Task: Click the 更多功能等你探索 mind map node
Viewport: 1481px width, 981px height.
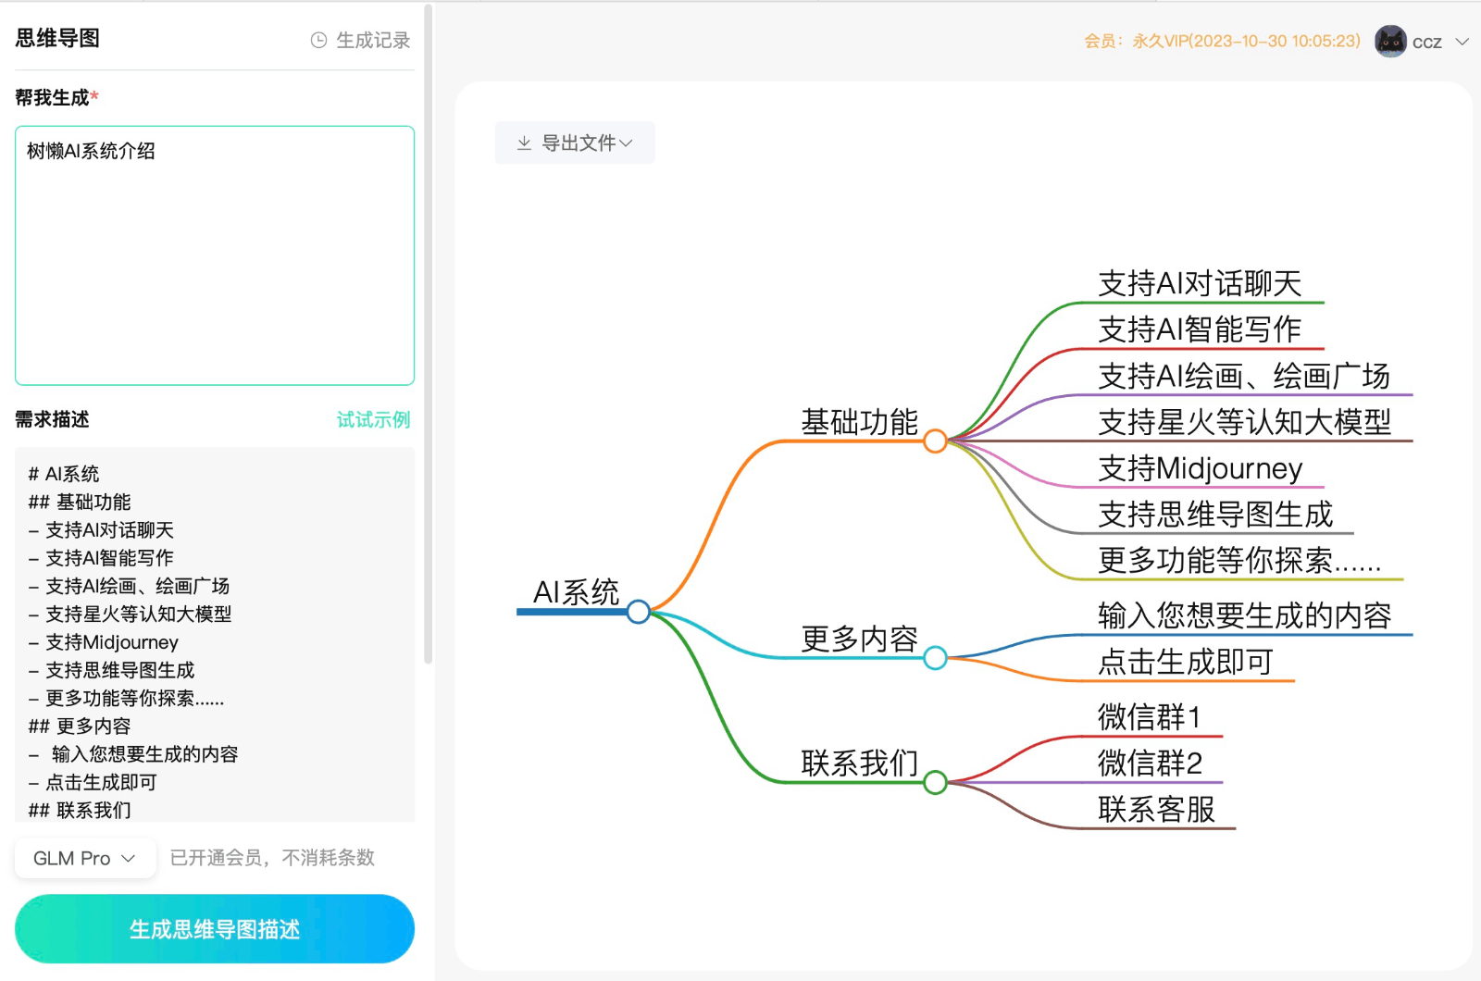Action: 1239,560
